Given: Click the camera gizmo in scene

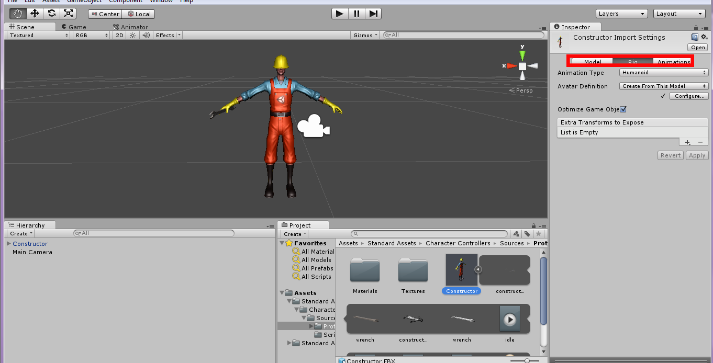Looking at the screenshot, I should click(313, 126).
